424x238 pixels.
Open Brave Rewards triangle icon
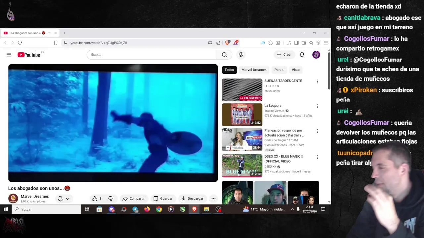pyautogui.click(x=236, y=43)
